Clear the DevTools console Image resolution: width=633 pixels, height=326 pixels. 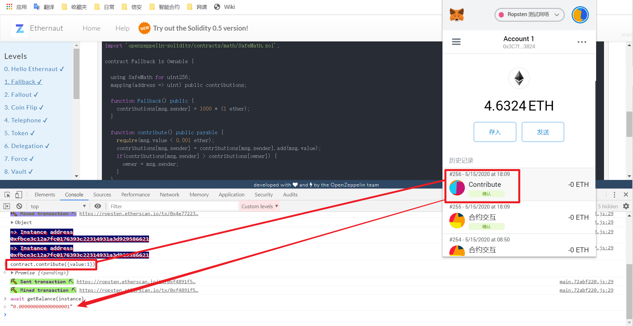[x=19, y=206]
